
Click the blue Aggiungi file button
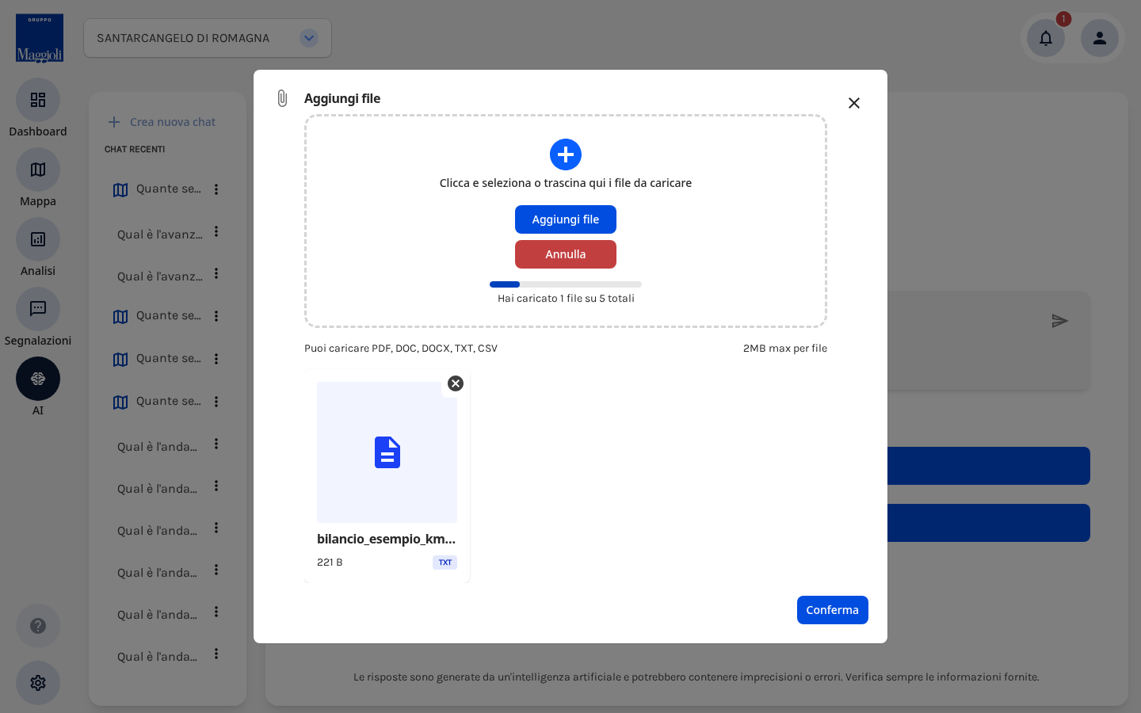tap(566, 219)
